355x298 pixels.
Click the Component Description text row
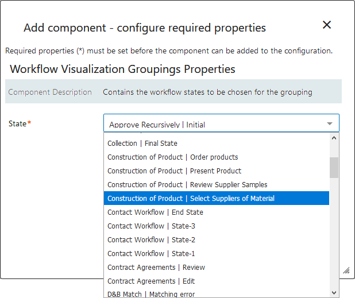207,92
